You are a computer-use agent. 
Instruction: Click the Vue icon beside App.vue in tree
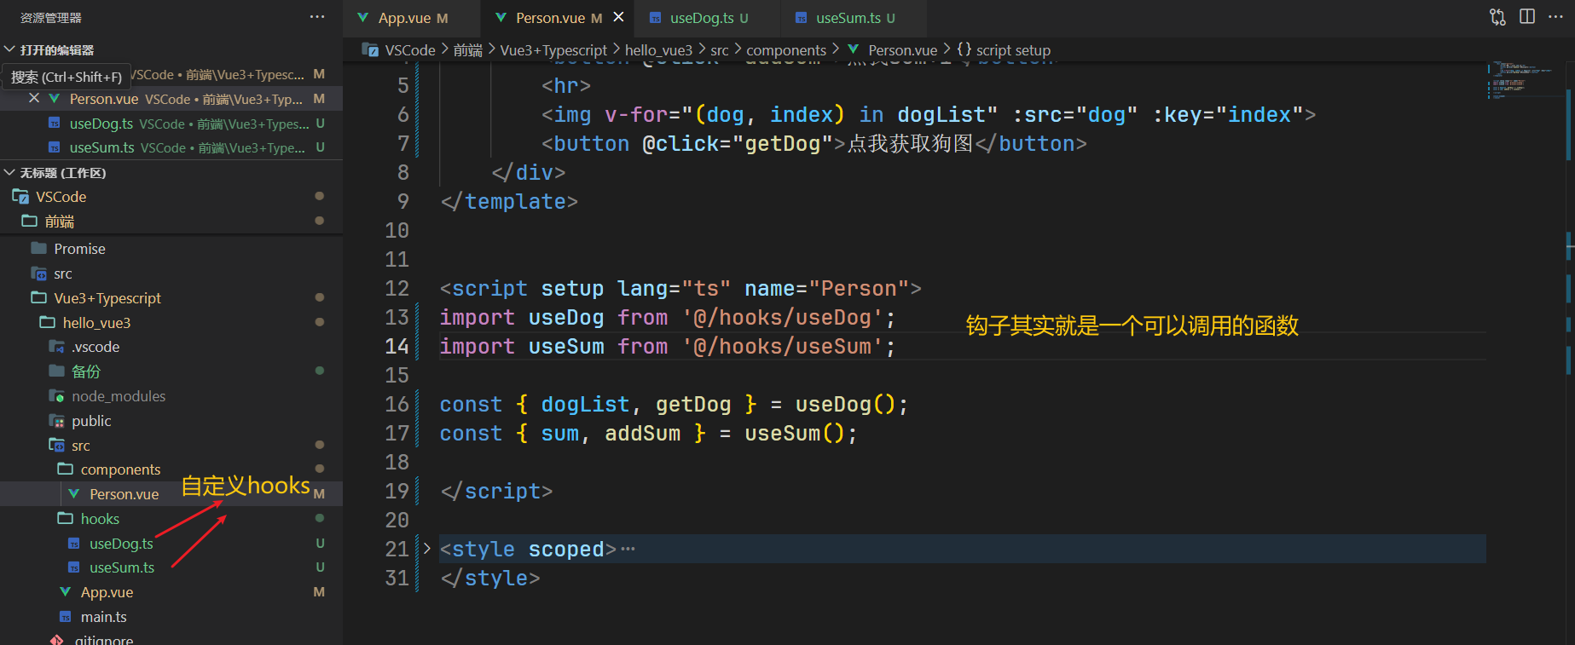66,592
